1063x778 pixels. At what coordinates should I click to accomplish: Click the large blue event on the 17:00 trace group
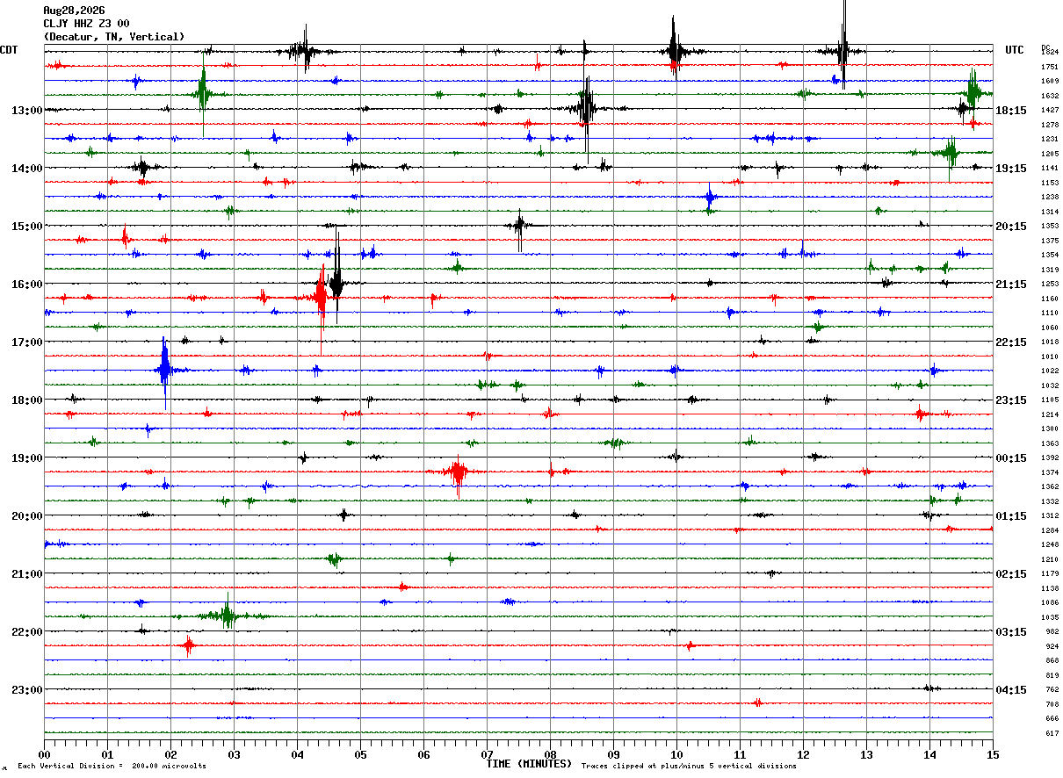point(165,370)
